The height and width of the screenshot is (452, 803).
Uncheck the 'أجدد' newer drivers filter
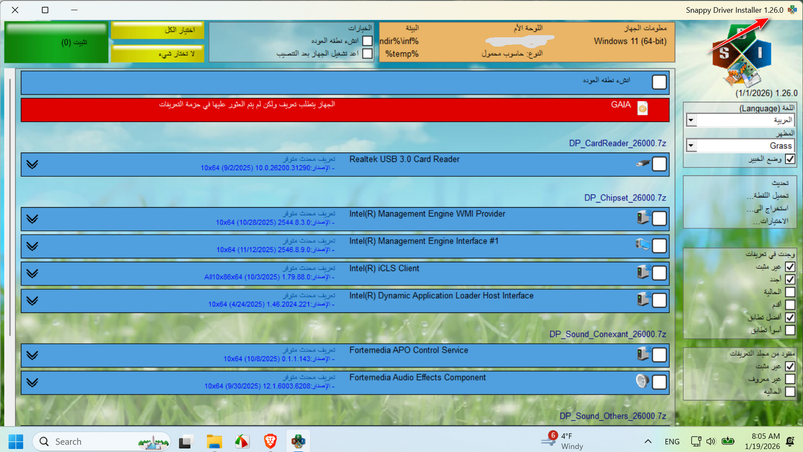(x=790, y=279)
